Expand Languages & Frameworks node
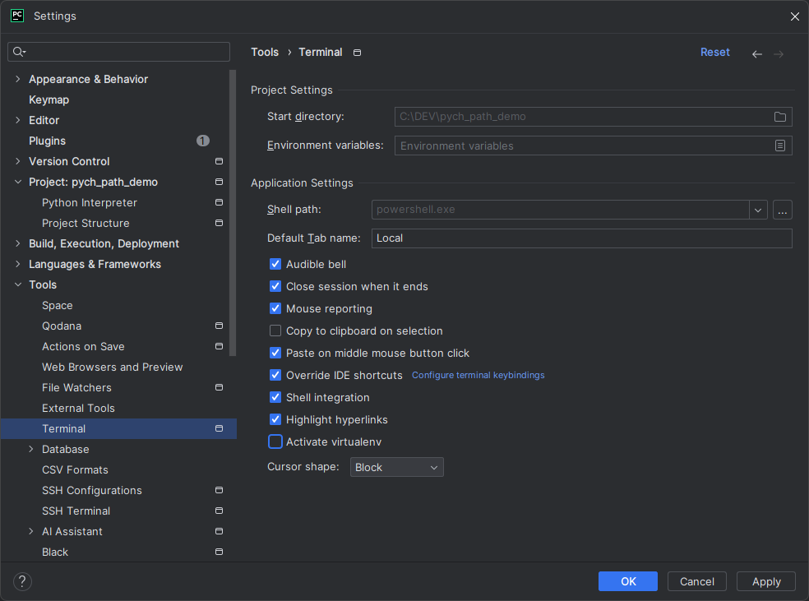This screenshot has height=601, width=809. (18, 264)
